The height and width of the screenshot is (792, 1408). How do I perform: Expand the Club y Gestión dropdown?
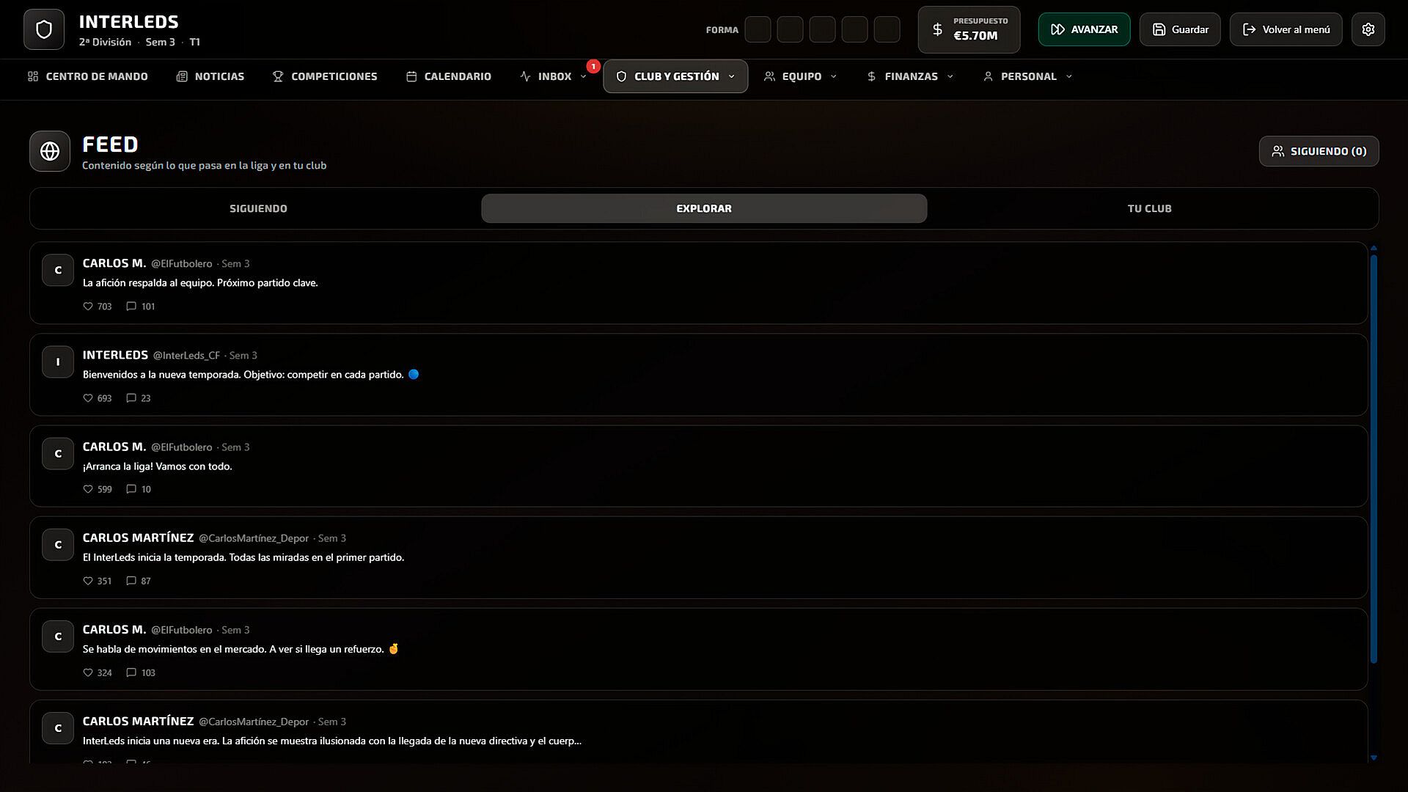click(675, 76)
